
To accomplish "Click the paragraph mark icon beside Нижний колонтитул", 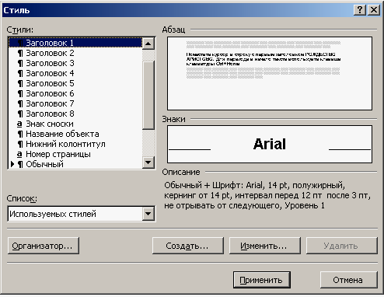I will pyautogui.click(x=20, y=145).
